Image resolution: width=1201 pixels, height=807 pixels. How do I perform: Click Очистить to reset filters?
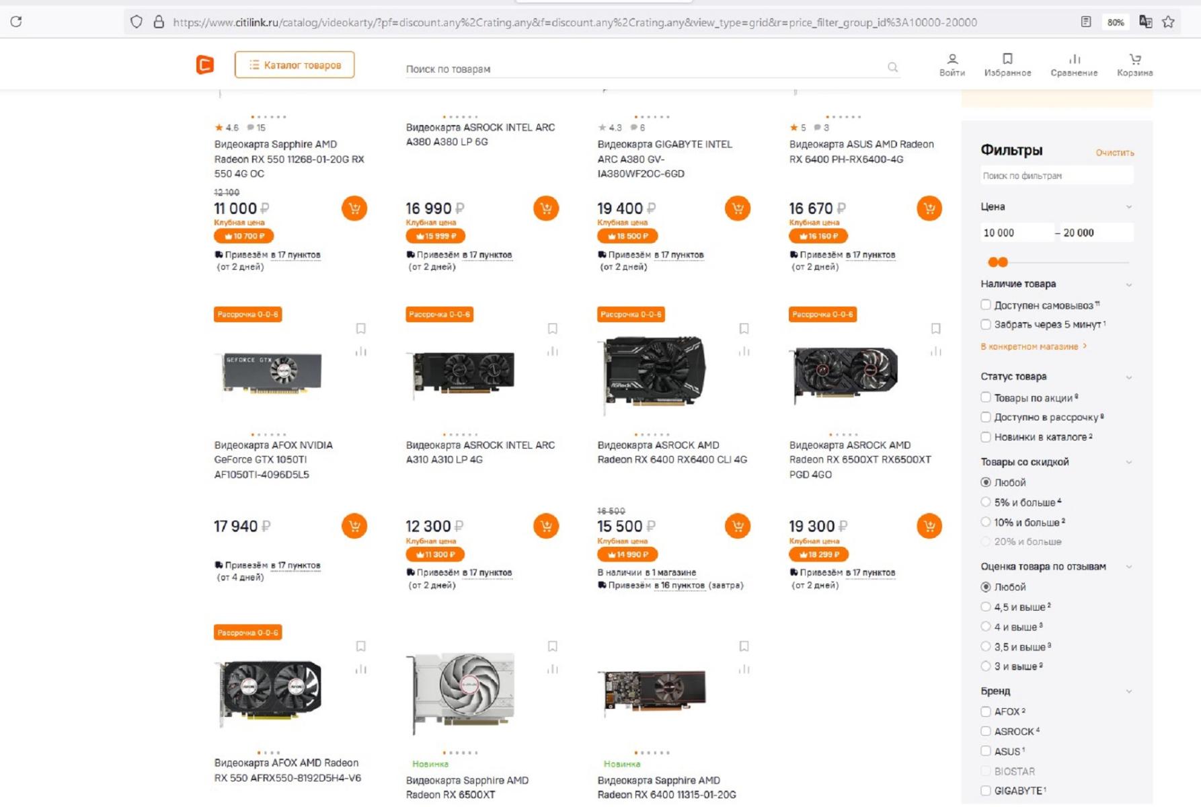coord(1114,153)
